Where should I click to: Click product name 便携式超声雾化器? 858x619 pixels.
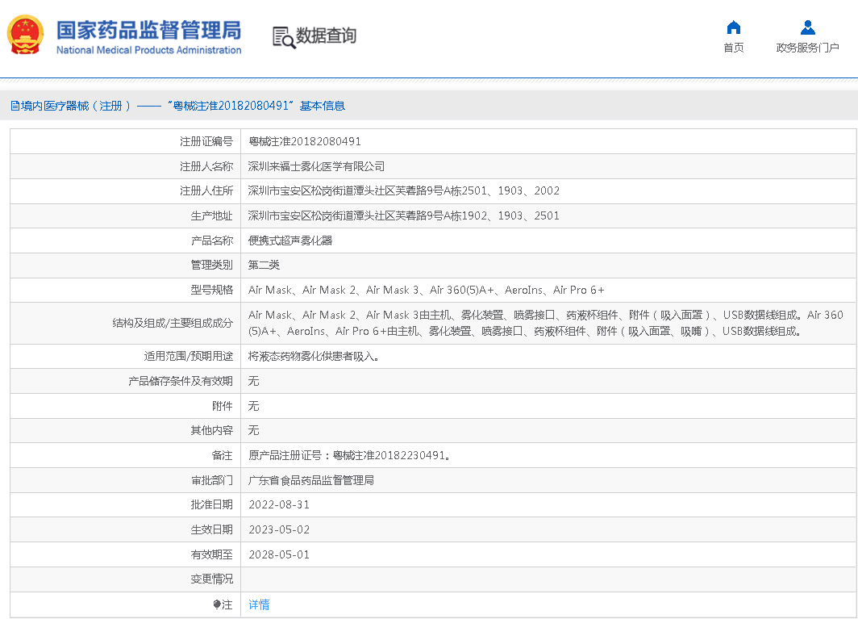[x=290, y=240]
